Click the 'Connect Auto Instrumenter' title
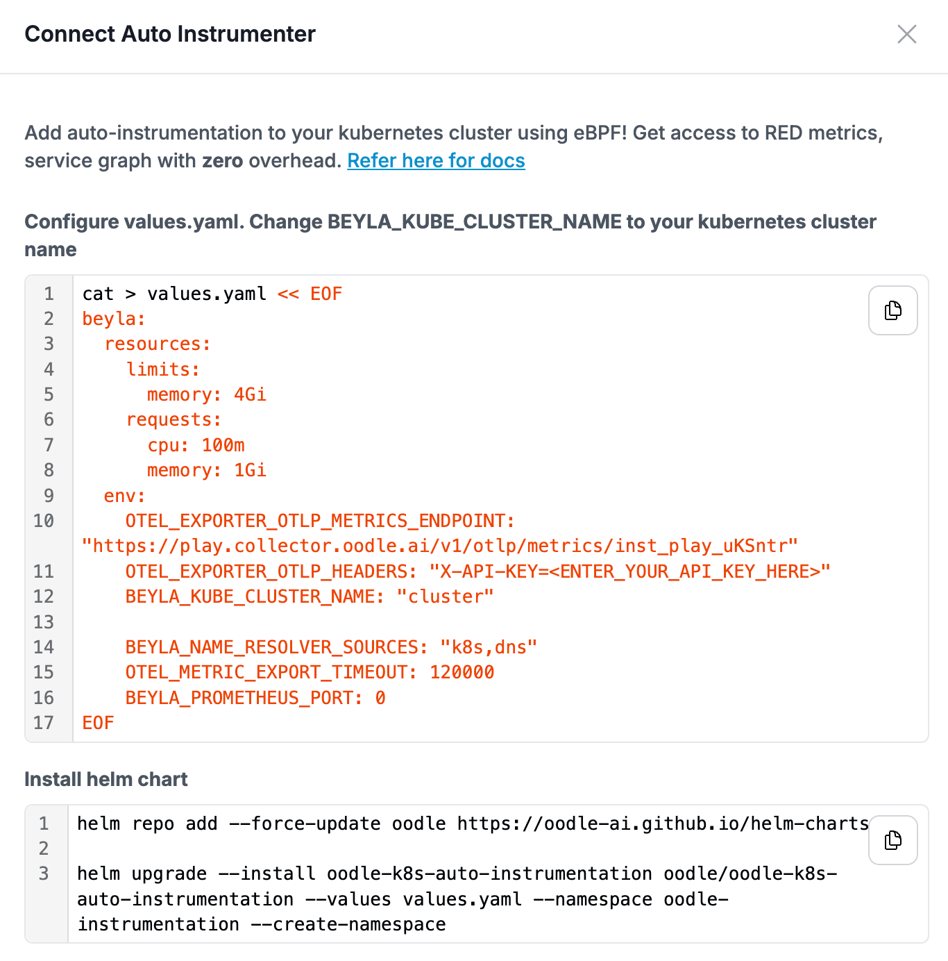The width and height of the screenshot is (948, 961). [170, 34]
